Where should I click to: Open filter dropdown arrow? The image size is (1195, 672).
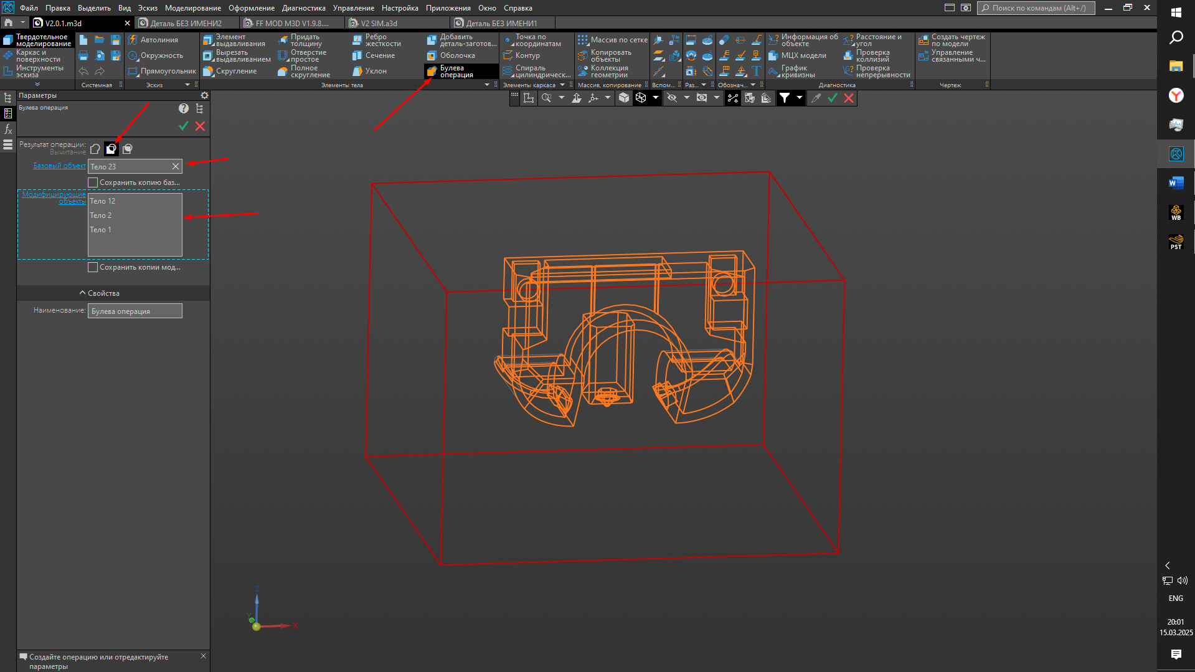click(x=800, y=98)
